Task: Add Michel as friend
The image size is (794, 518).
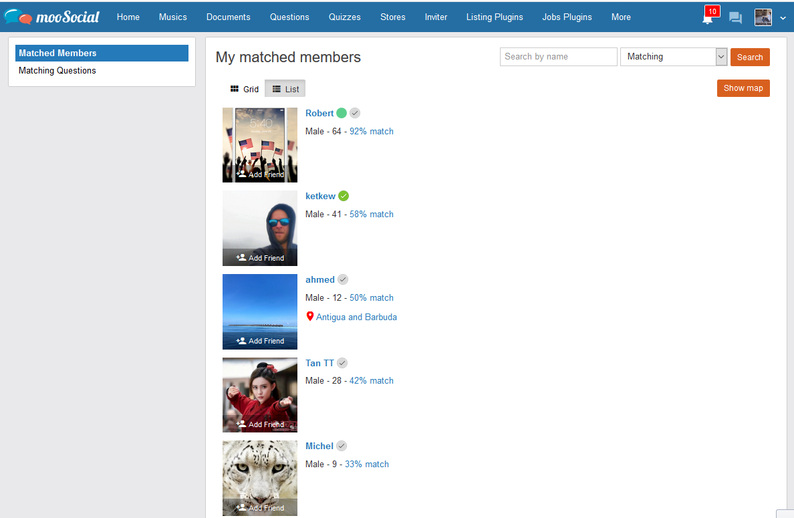Action: coord(260,507)
